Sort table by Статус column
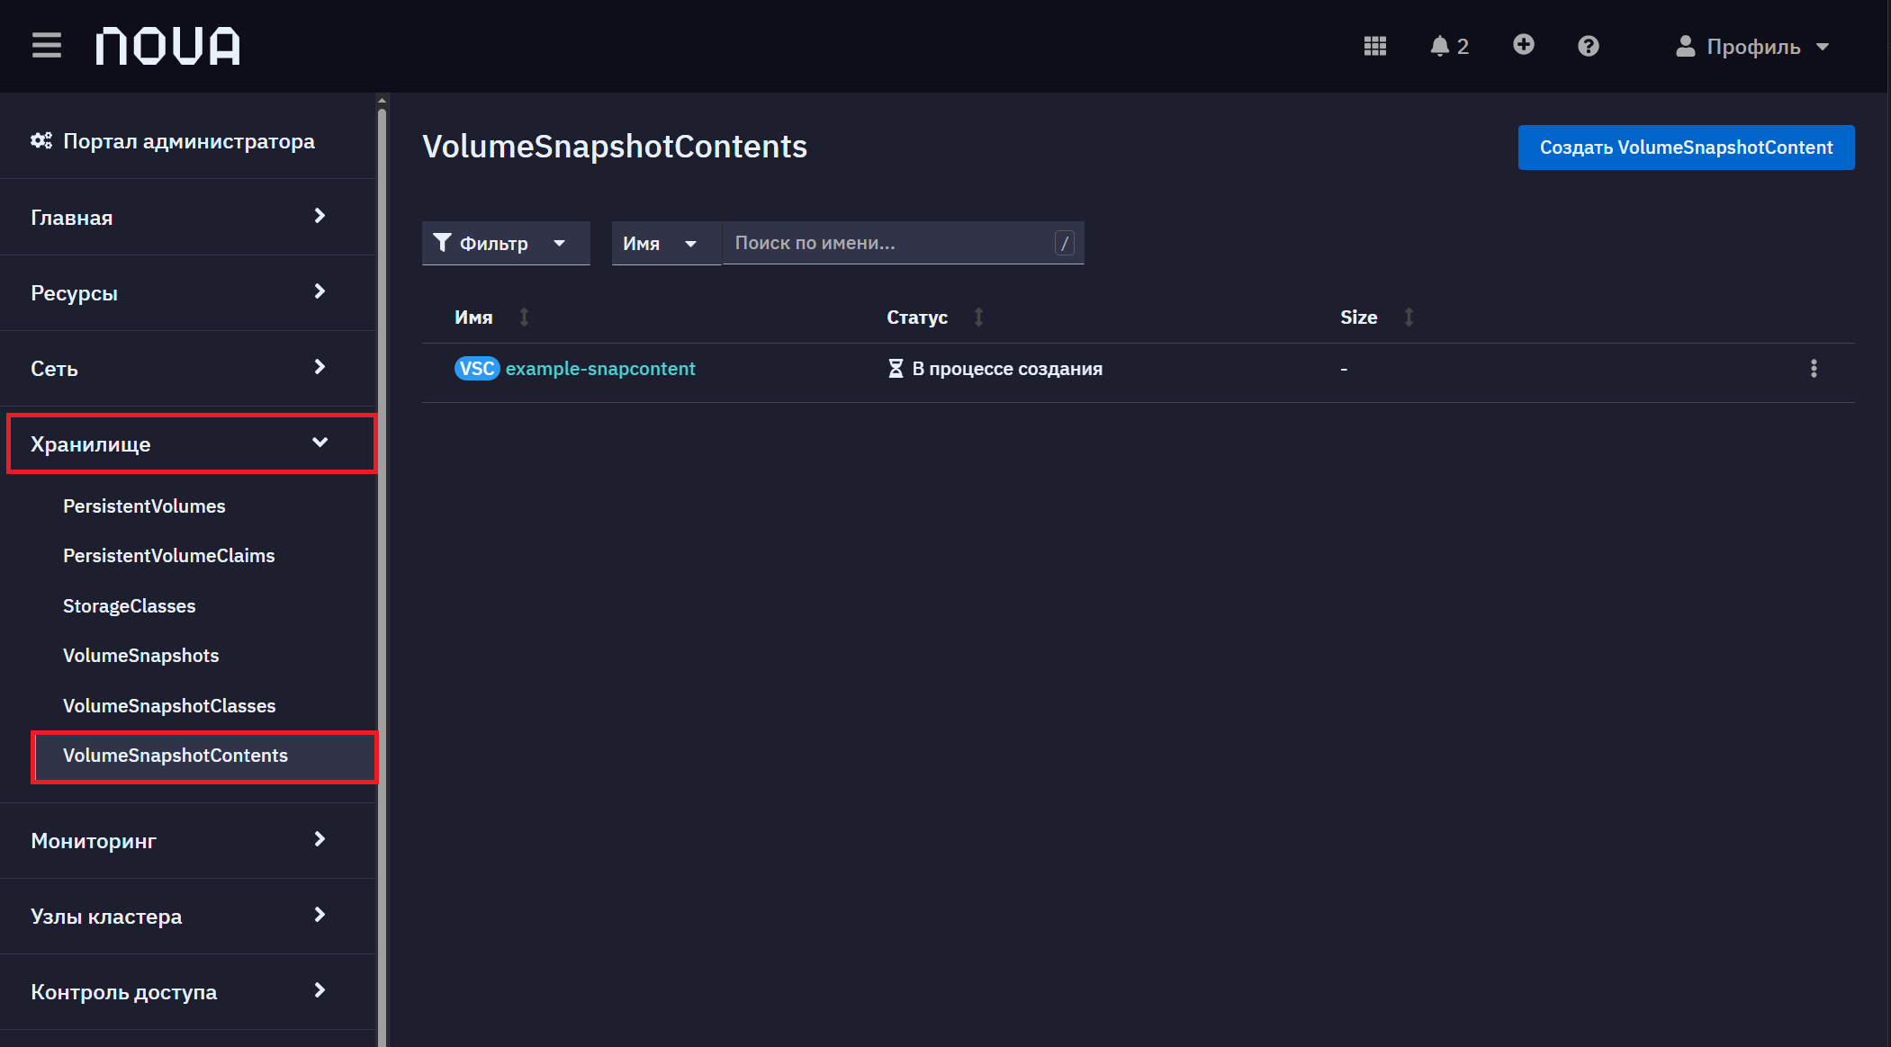Screen dimensions: 1891x1047 tap(935, 317)
